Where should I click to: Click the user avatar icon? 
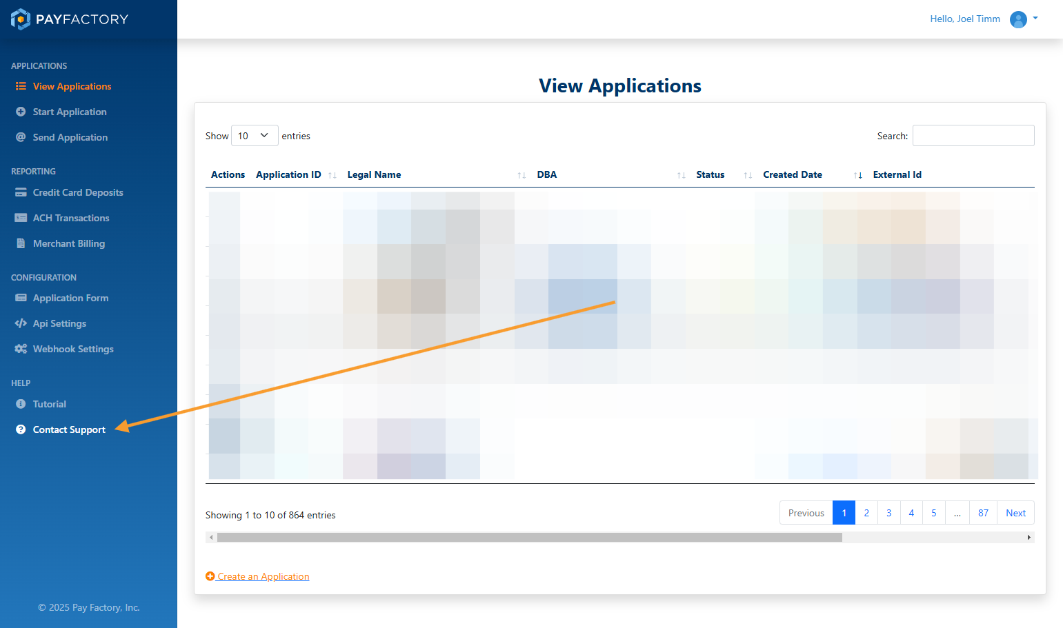point(1018,19)
